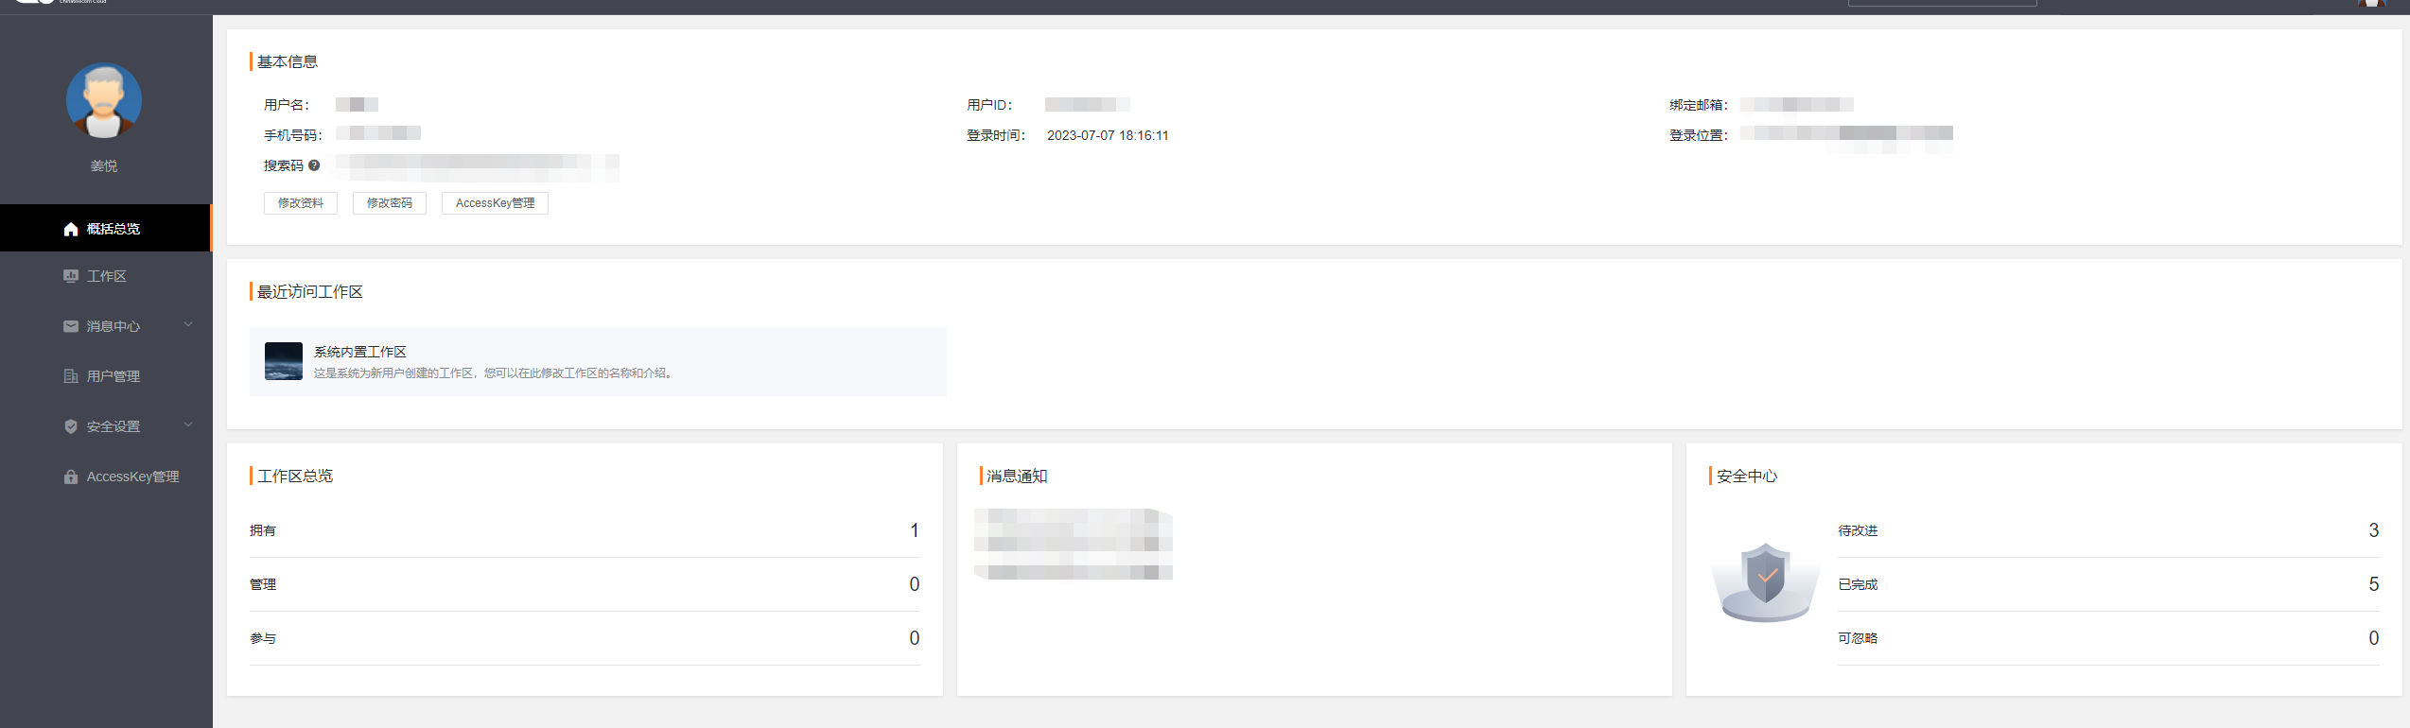This screenshot has width=2410, height=728.
Task: Click the 最近访问工作区 heading
Action: click(x=310, y=291)
